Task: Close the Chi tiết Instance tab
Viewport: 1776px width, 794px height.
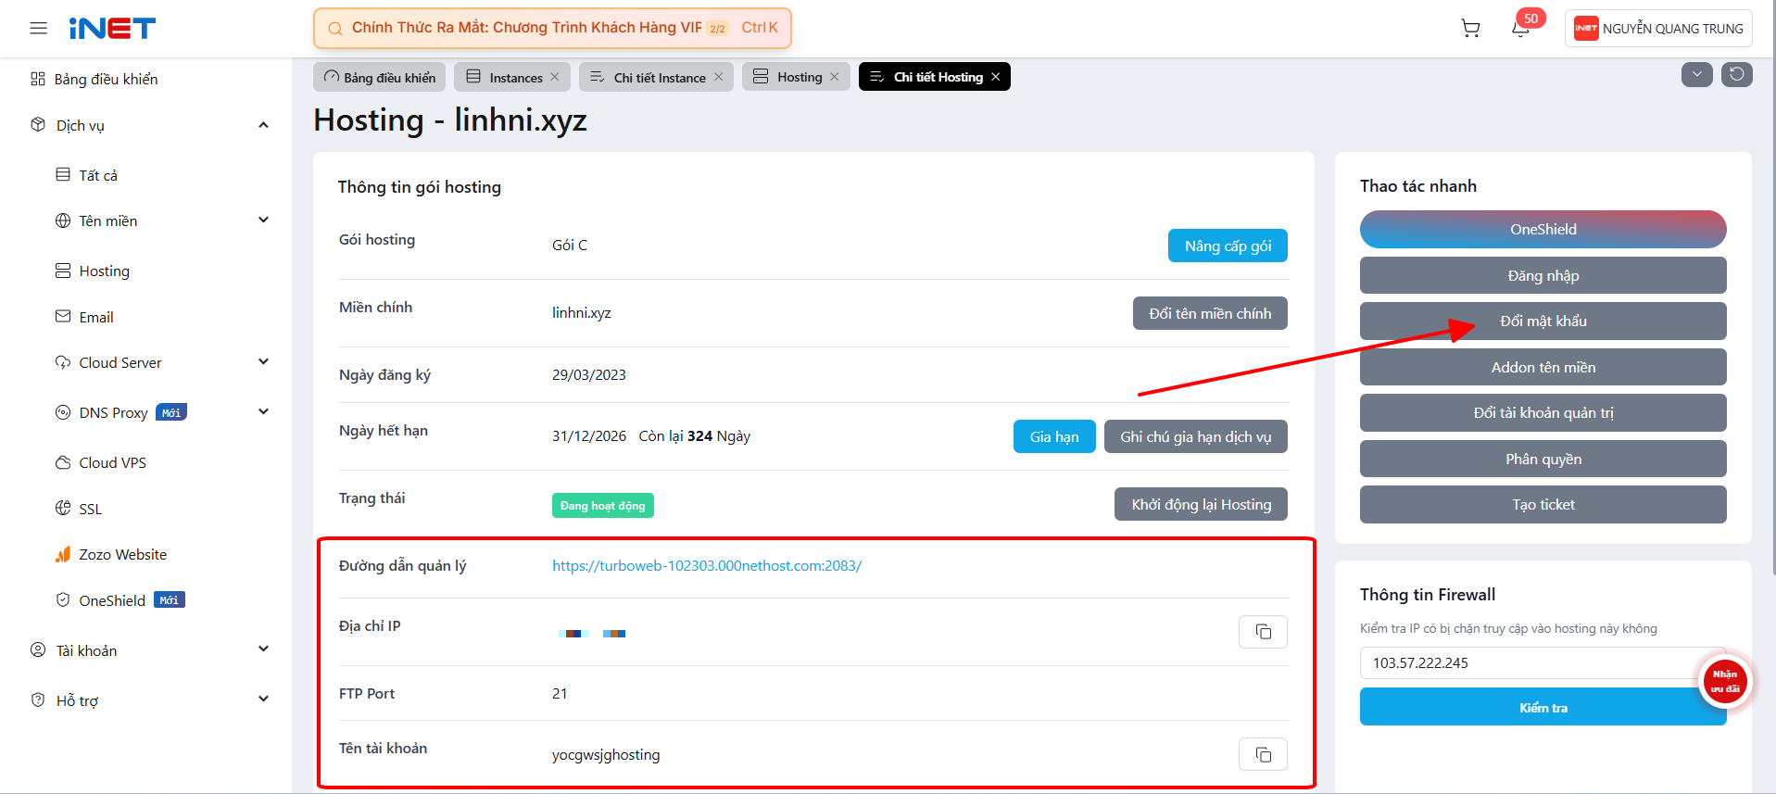Action: point(718,77)
